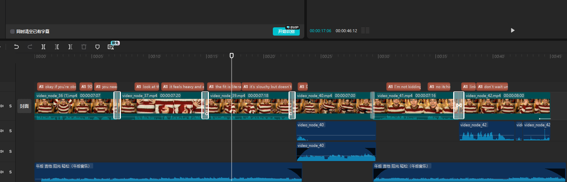The image size is (567, 182).
Task: Click the delete-left trim icon
Action: click(57, 47)
